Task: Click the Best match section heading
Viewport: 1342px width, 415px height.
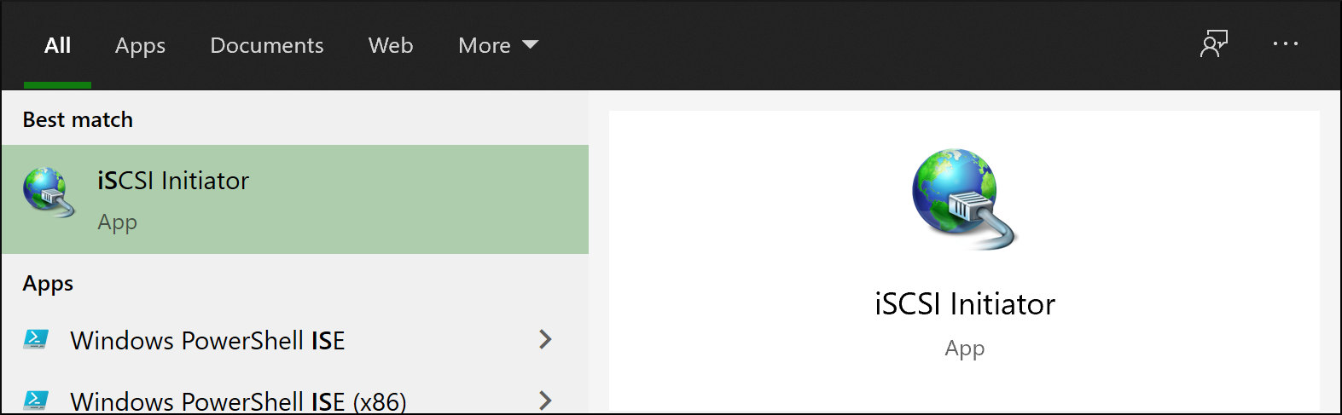Action: point(78,119)
